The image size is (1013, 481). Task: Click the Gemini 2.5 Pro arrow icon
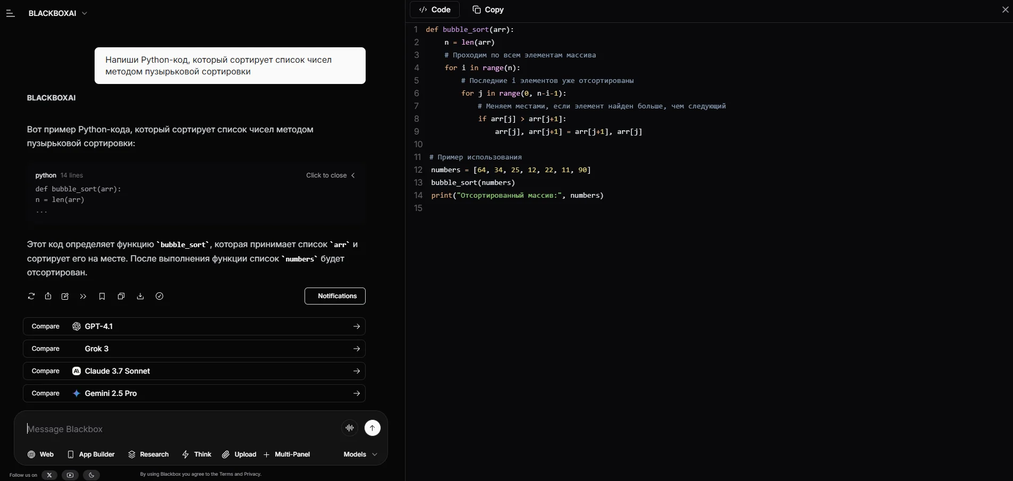click(357, 393)
